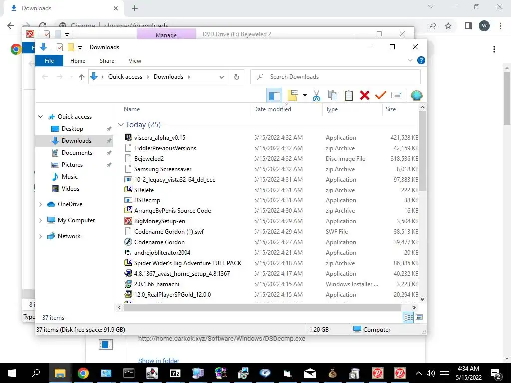
Task: Toggle the navigation pane toolbar button
Action: pyautogui.click(x=274, y=95)
